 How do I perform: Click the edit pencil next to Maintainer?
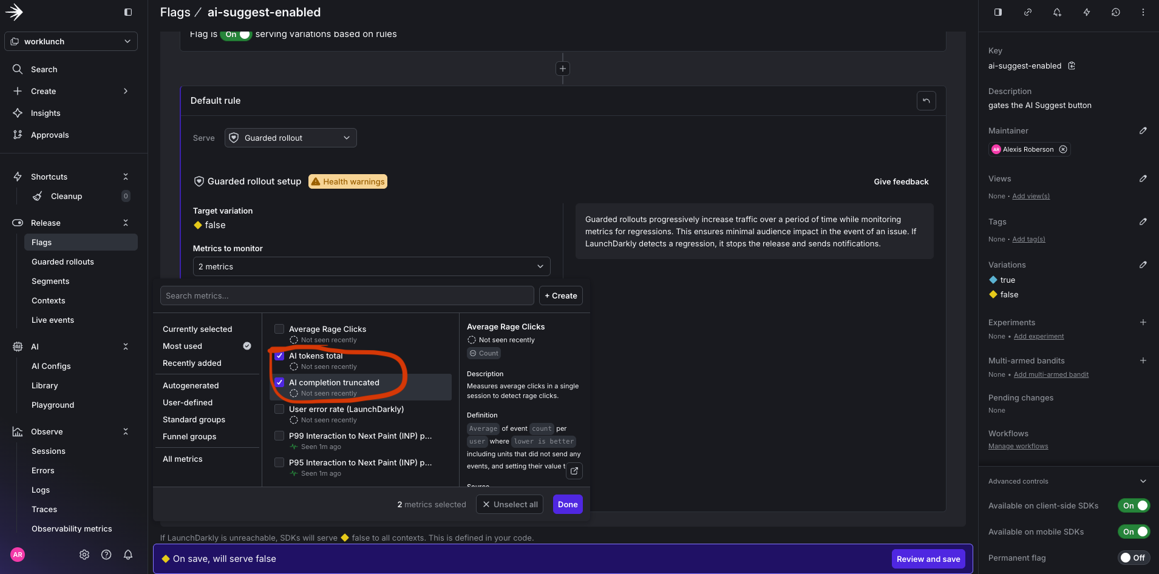(x=1143, y=130)
